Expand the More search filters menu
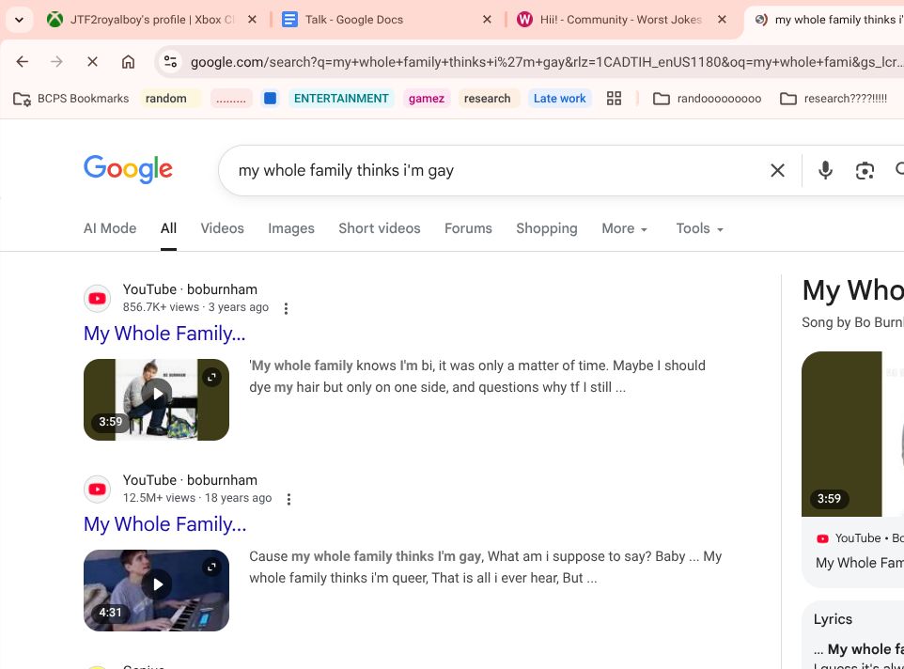904x669 pixels. [625, 228]
